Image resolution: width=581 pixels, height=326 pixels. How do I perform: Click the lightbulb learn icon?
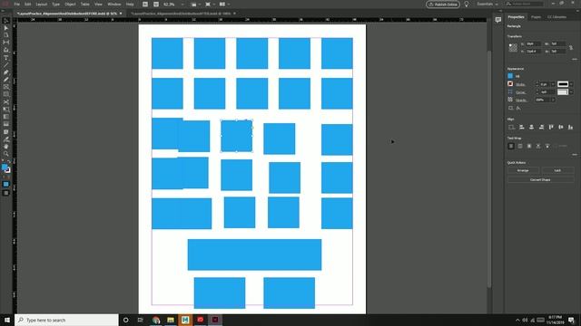point(467,4)
